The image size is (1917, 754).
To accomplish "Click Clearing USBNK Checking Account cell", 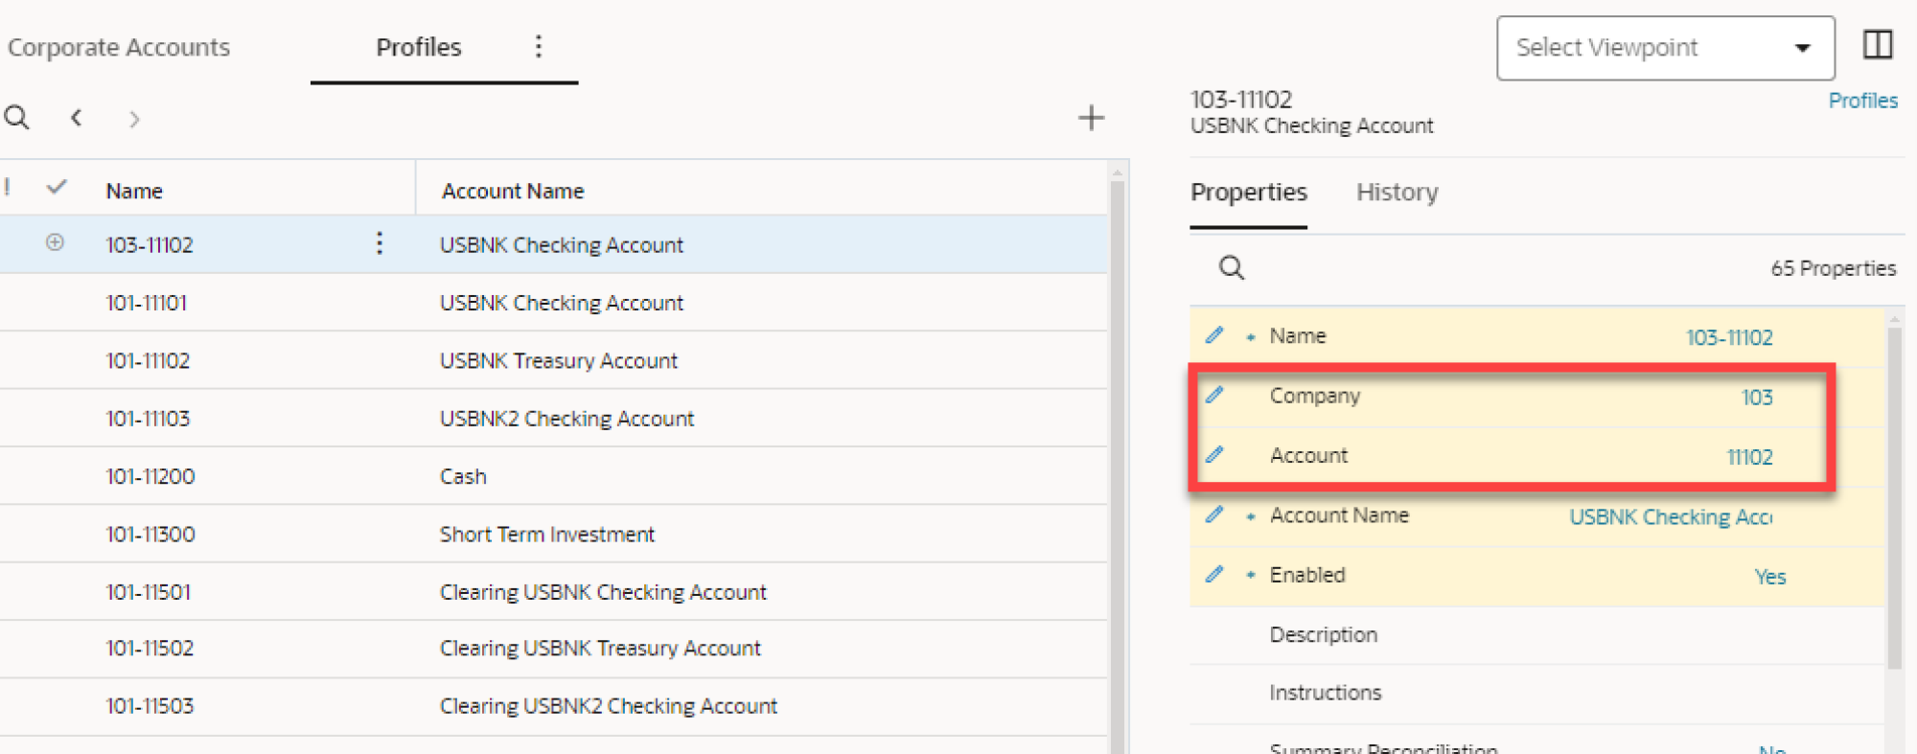I will point(603,592).
